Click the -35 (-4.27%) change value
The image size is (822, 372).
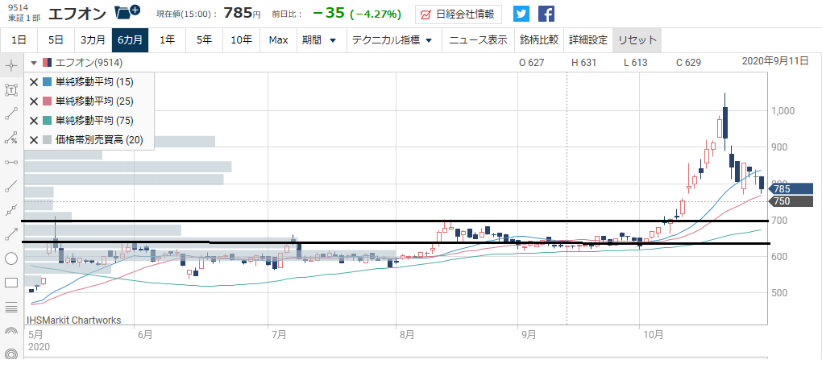pos(356,14)
